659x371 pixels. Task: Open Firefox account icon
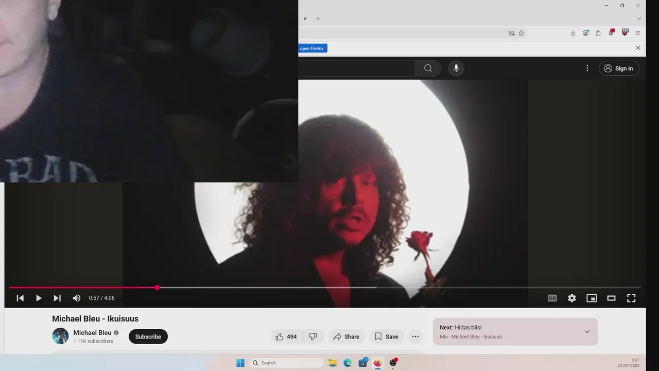click(585, 33)
